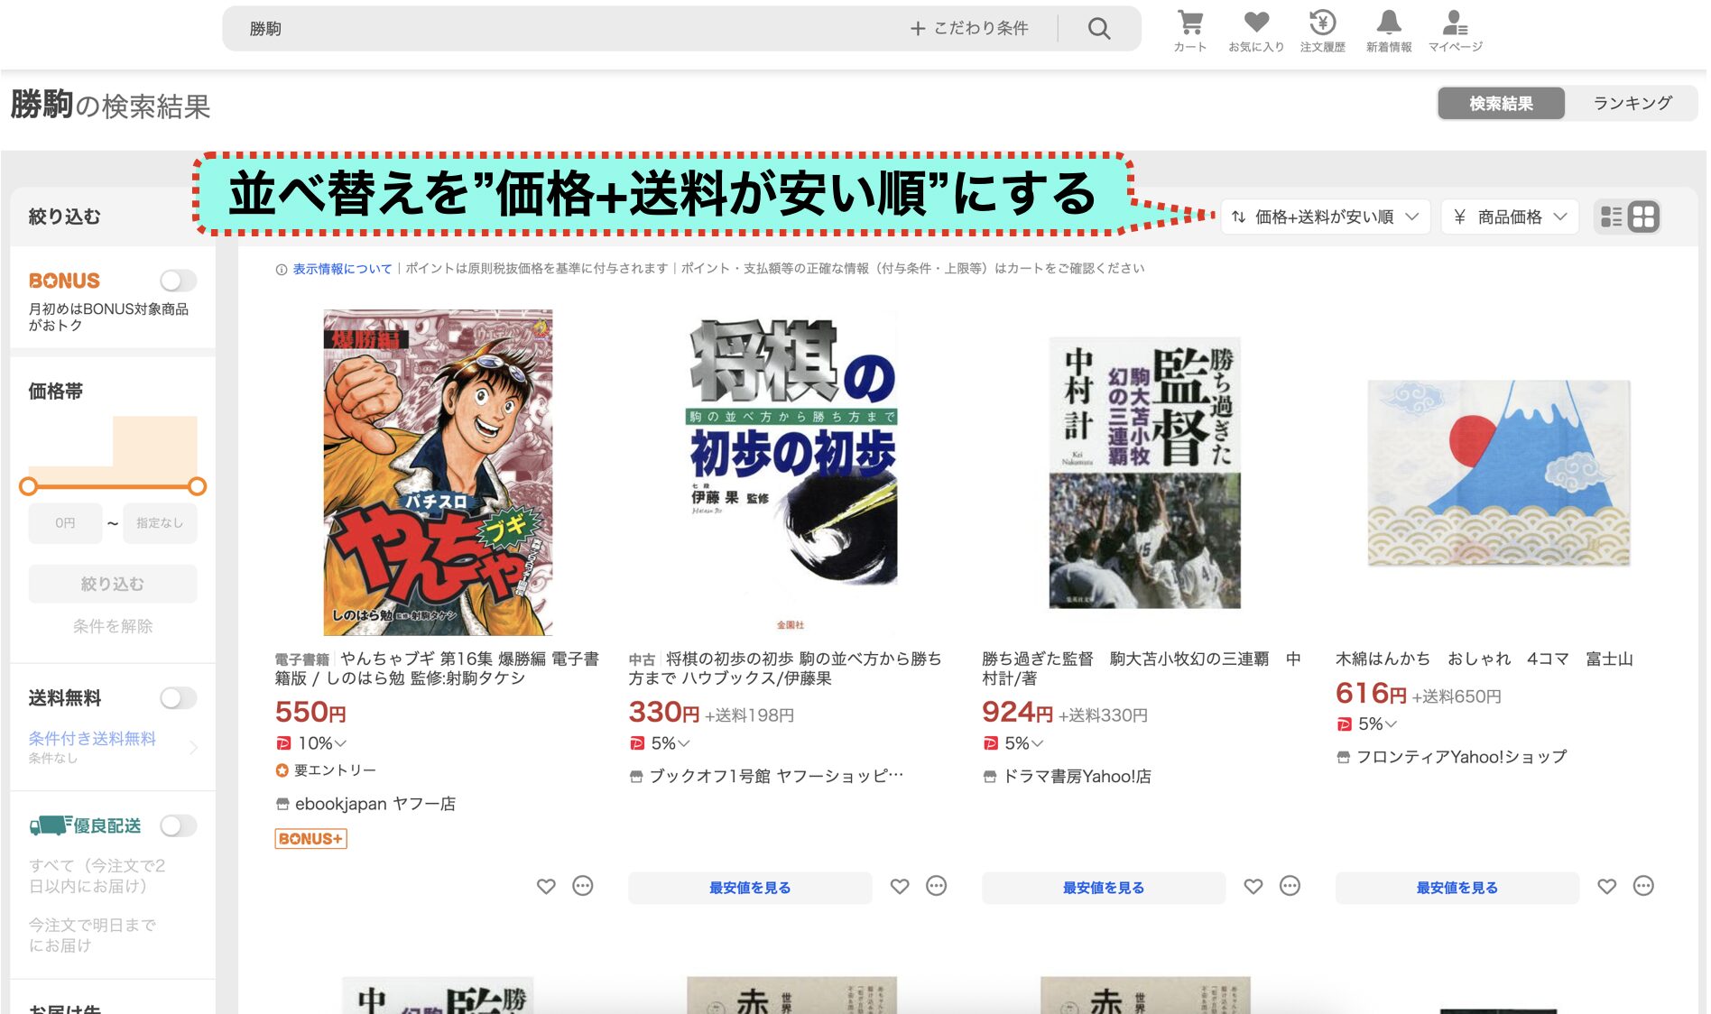Expand 5% points chevron on 勝ち過ぎた監督
Viewport: 1711px width, 1014px height.
(x=1037, y=743)
